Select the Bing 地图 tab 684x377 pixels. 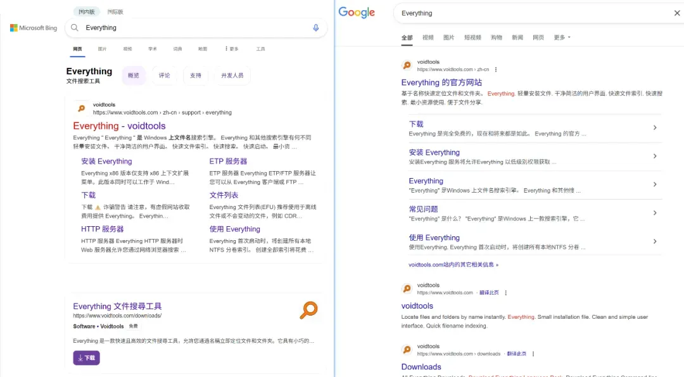pyautogui.click(x=203, y=49)
